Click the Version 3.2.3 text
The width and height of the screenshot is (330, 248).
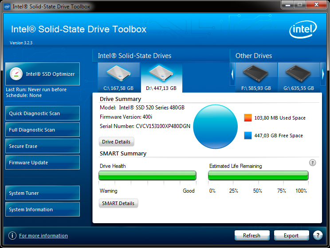[x=21, y=43]
